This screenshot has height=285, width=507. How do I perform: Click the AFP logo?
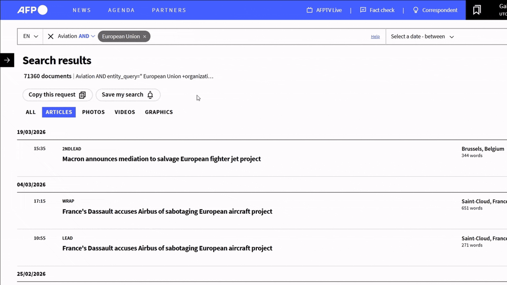[32, 10]
